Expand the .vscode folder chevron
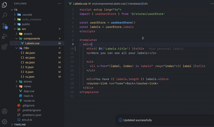 coord(15,15)
